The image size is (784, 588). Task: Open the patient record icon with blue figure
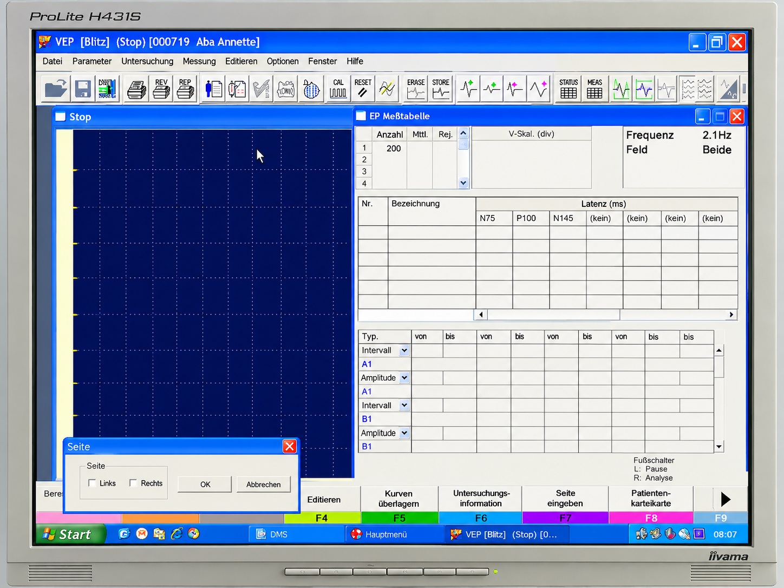pos(213,88)
